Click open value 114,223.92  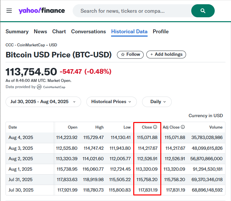tap(67, 138)
